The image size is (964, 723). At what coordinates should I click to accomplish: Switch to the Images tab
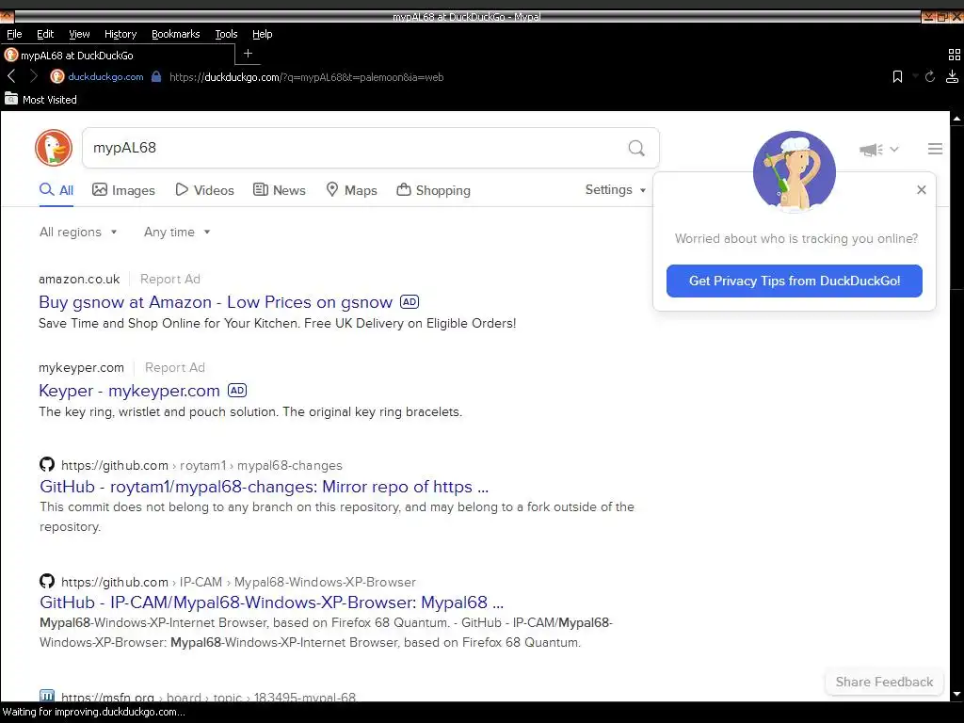pos(123,190)
